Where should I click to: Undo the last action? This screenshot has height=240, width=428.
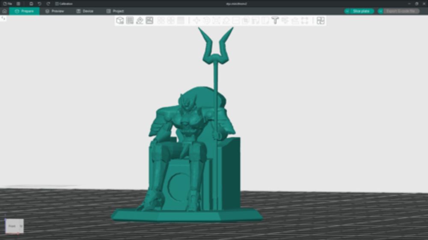click(39, 3)
